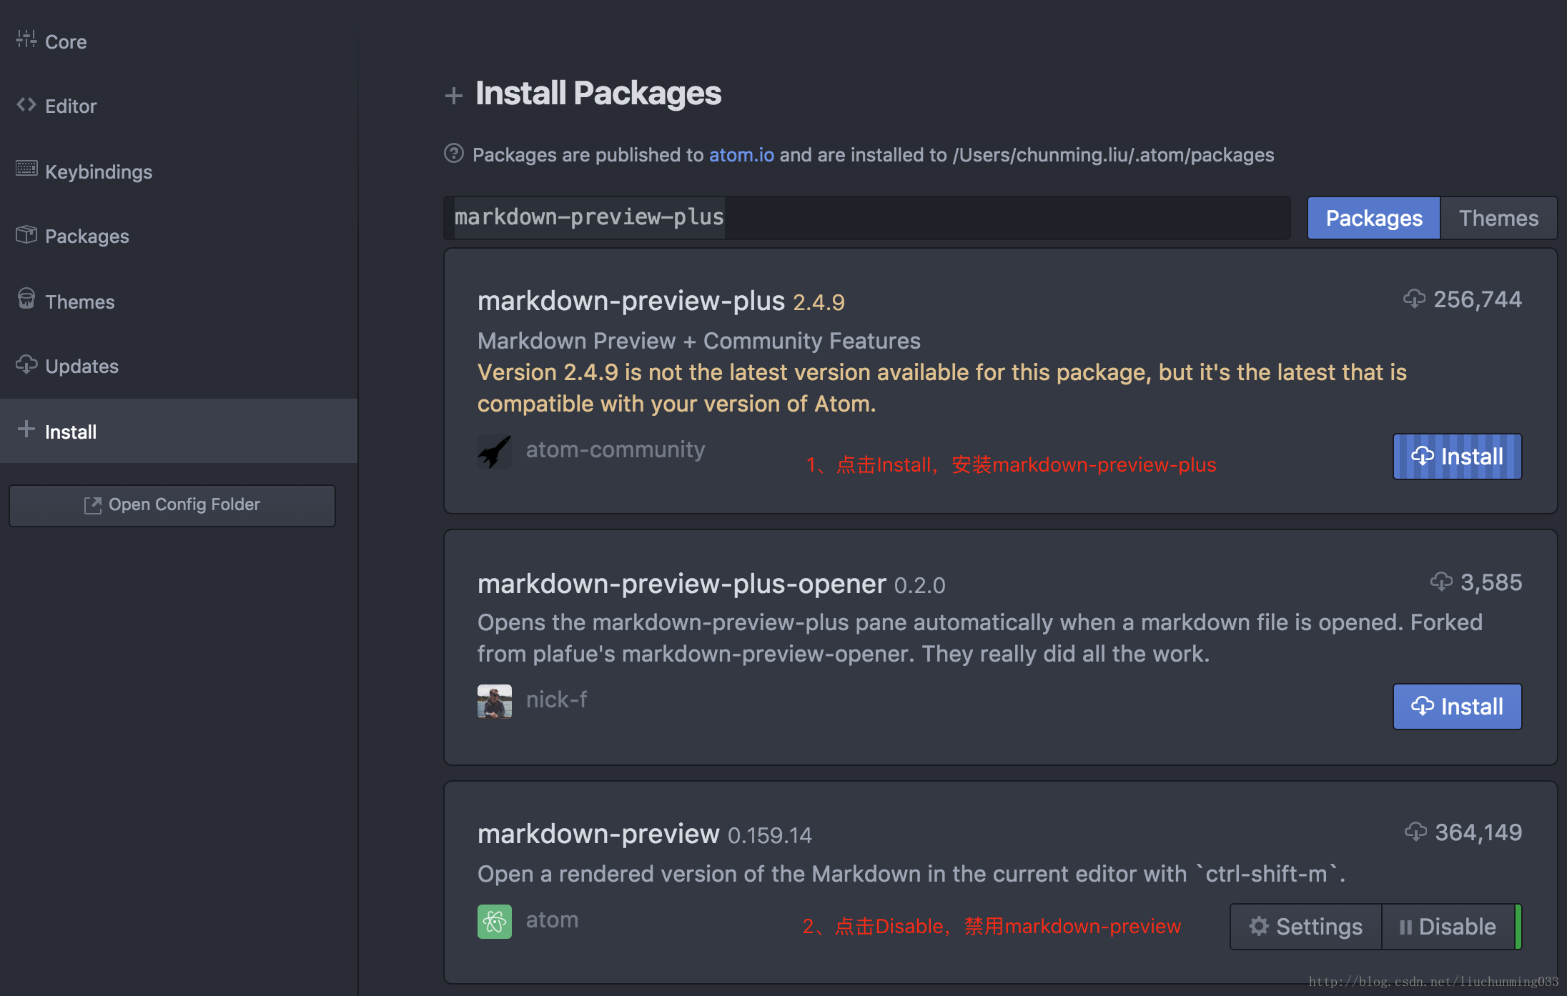Viewport: 1567px width, 996px height.
Task: Open the markdown-preview package title
Action: point(598,834)
